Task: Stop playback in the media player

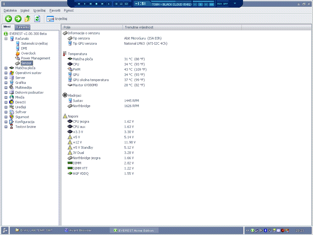Action: pyautogui.click(x=96, y=4)
